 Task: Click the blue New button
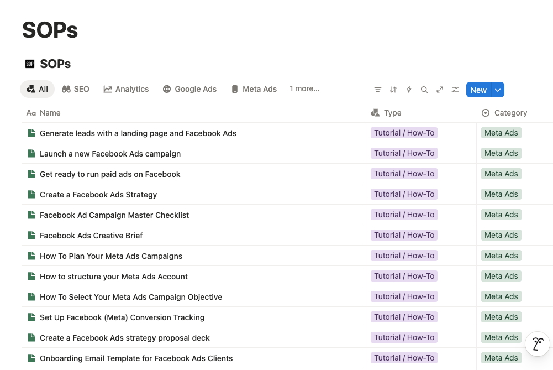click(478, 90)
